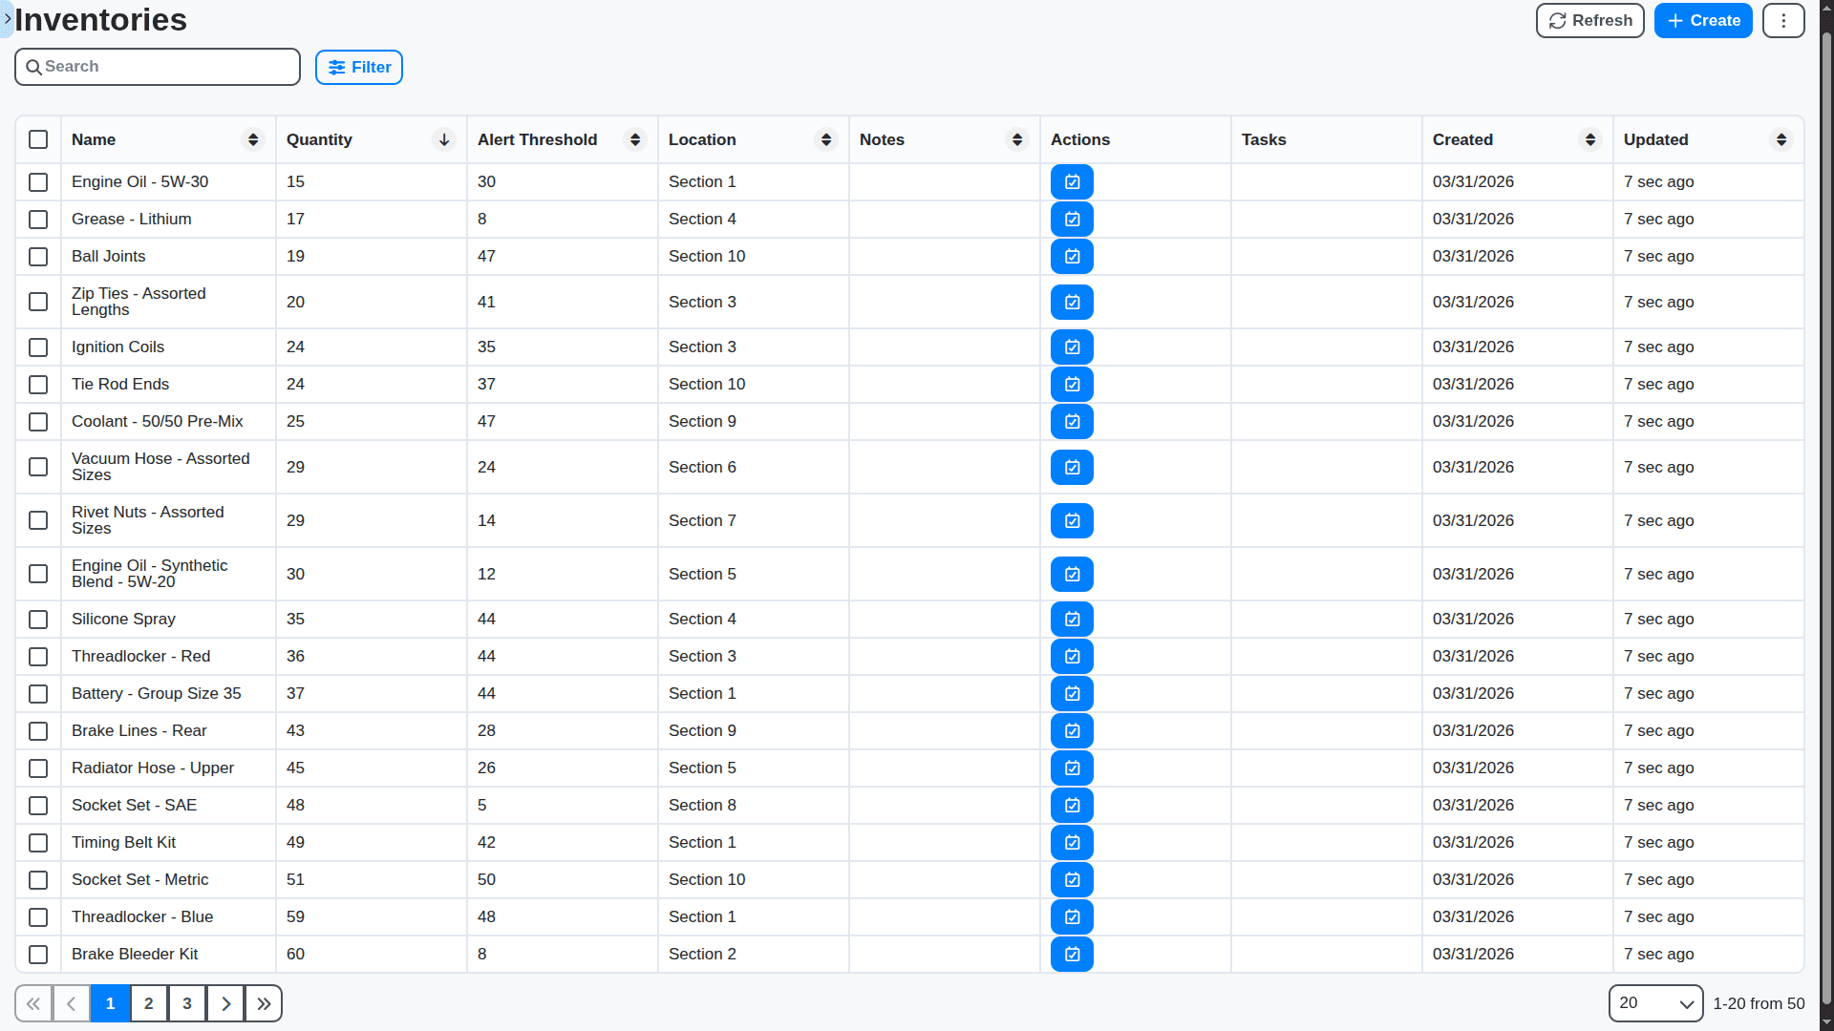
Task: Select the checkbox for Grease - Lithium
Action: pos(38,220)
